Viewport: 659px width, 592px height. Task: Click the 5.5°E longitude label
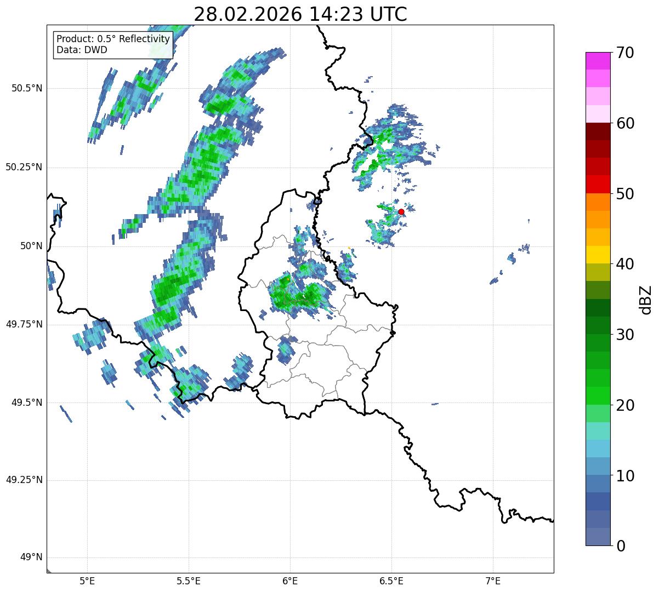tap(189, 580)
